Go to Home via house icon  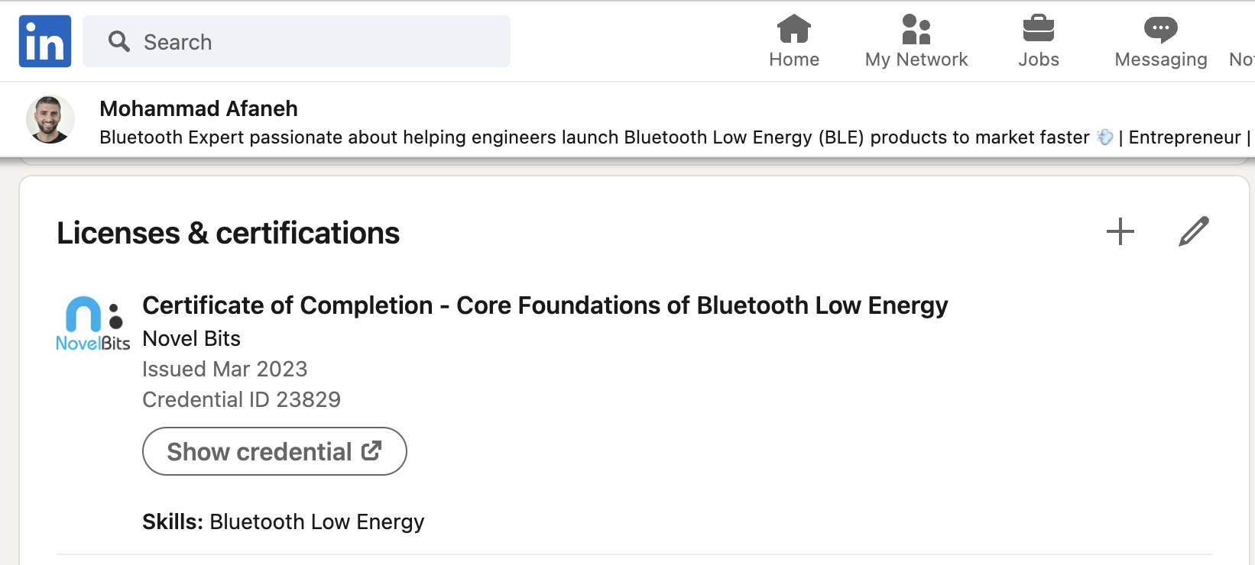click(x=794, y=29)
